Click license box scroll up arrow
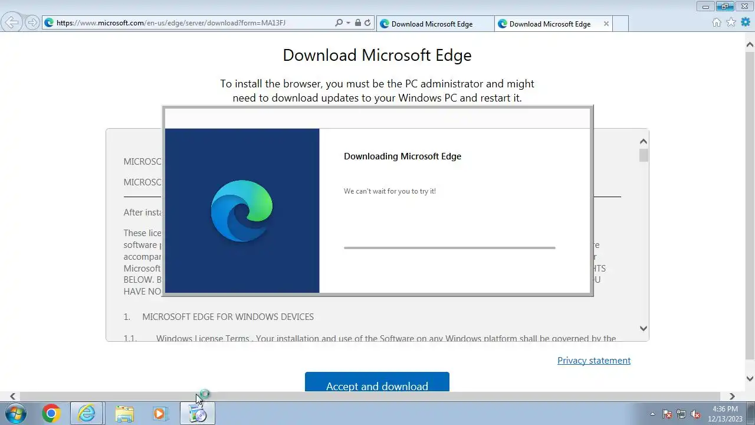The width and height of the screenshot is (755, 425). [644, 142]
